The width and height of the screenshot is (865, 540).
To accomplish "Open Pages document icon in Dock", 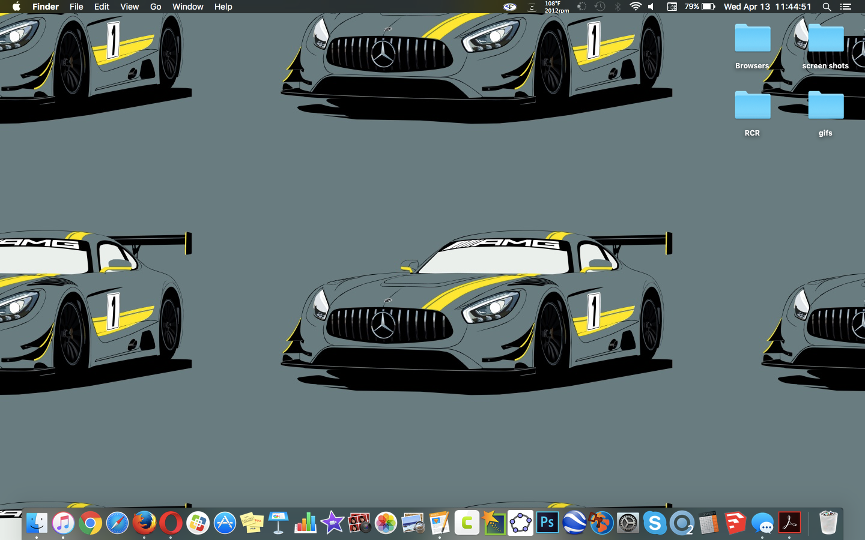I will pos(440,523).
